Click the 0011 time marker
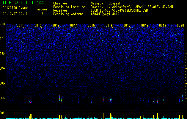The image size is (187, 119). [x=20, y=26]
